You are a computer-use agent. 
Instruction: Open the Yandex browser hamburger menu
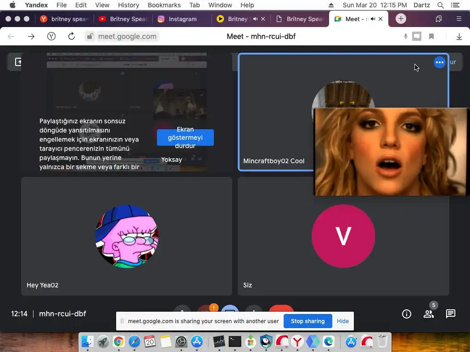[459, 19]
